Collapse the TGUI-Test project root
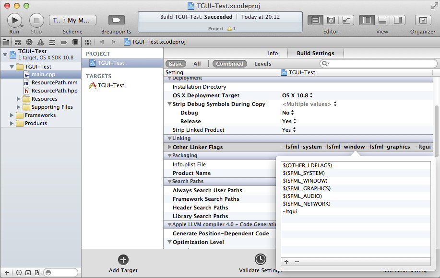Viewport: 440px width, 278px height. (5, 54)
